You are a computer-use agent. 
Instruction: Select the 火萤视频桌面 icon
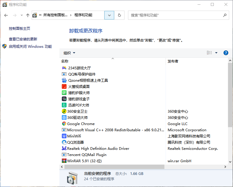coord(64,87)
